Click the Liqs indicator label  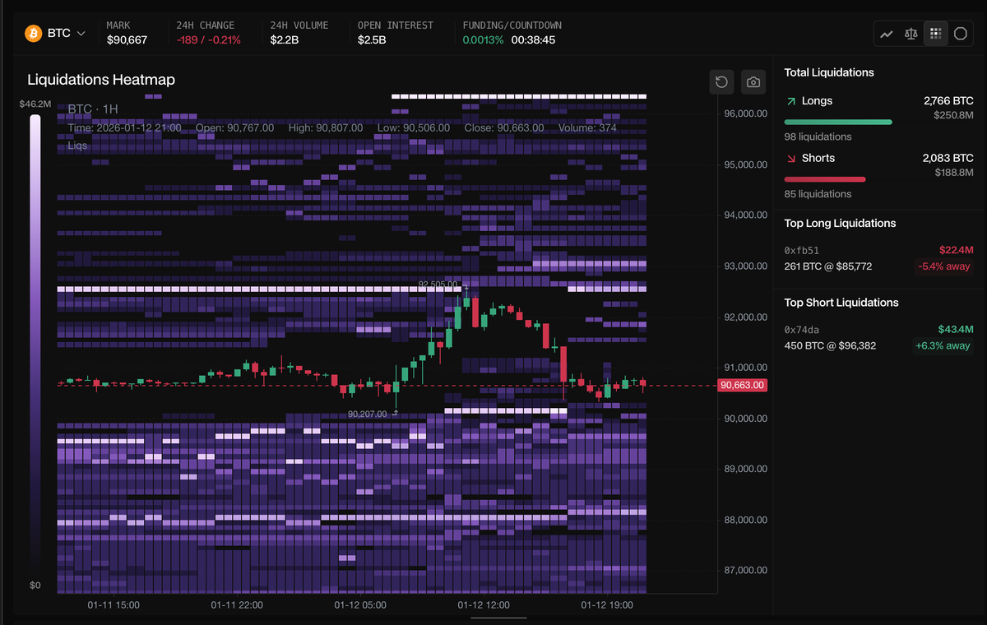pyautogui.click(x=77, y=146)
